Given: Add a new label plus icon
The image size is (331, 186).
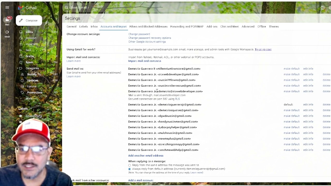Looking at the screenshot, I should pos(56,109).
